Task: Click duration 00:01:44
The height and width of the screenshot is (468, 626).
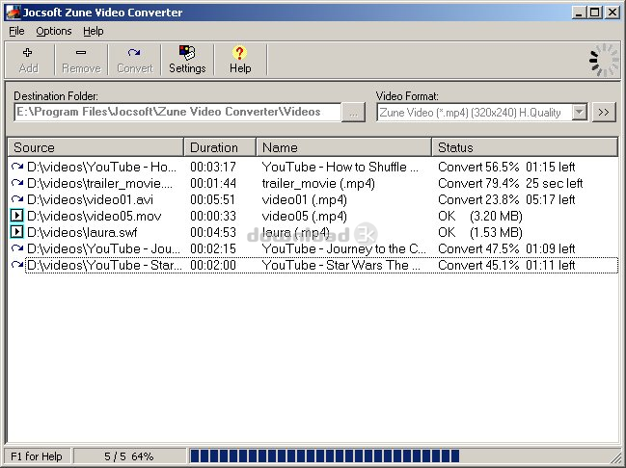Action: (x=213, y=183)
